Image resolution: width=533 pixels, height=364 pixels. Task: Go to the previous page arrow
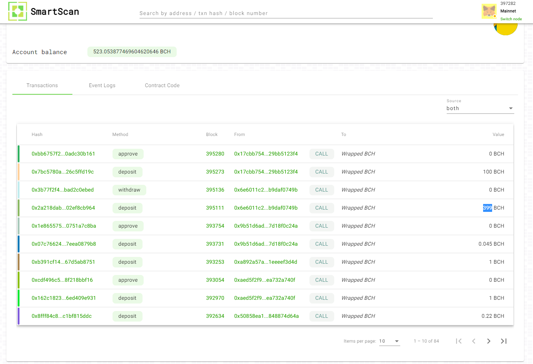click(474, 341)
